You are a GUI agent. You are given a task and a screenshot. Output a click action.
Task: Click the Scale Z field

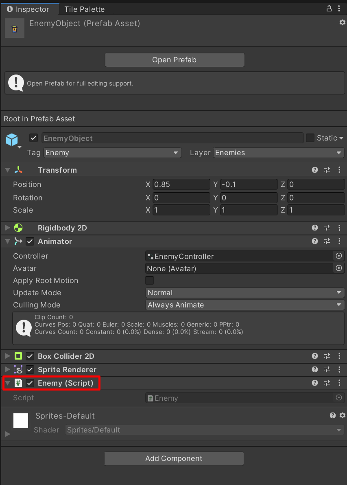click(x=316, y=210)
